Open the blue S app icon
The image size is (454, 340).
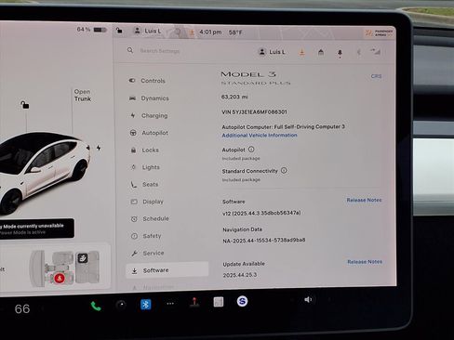242,301
